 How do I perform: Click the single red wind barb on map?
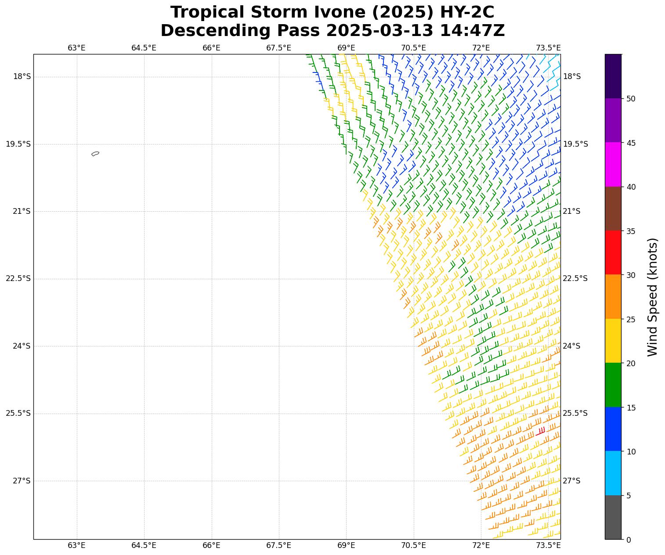540,432
